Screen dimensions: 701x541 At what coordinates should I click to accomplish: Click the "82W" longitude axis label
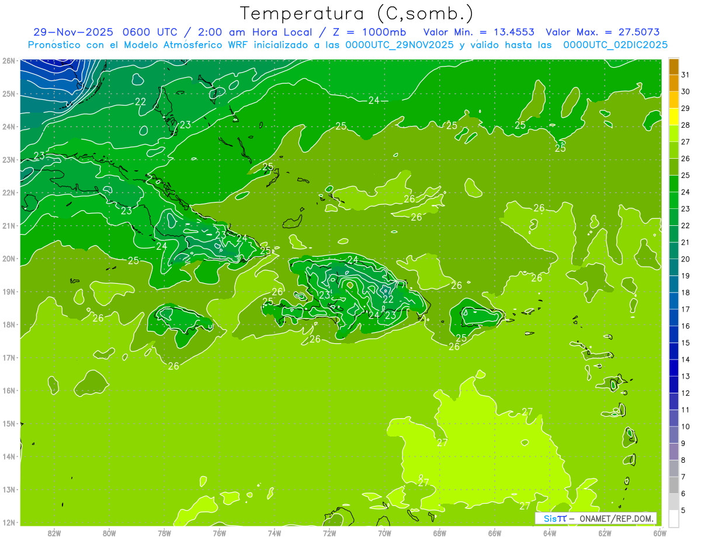pyautogui.click(x=54, y=533)
